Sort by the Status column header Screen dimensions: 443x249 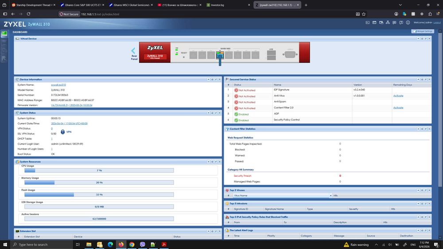pos(253,85)
